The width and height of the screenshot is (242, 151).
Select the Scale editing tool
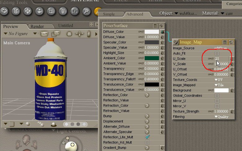pos(51,11)
